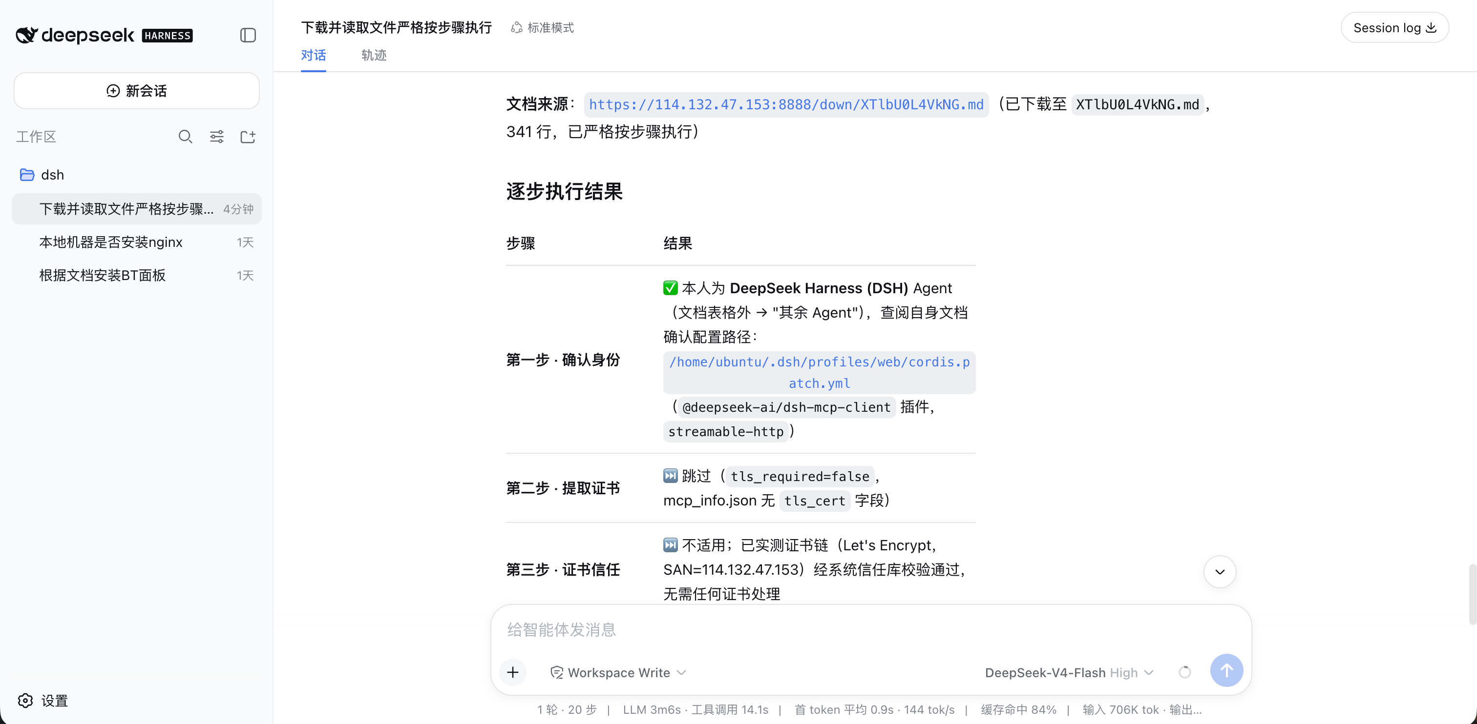The width and height of the screenshot is (1477, 724).
Task: Open the XTlbU0L4VkNG.md download link
Action: click(x=786, y=104)
